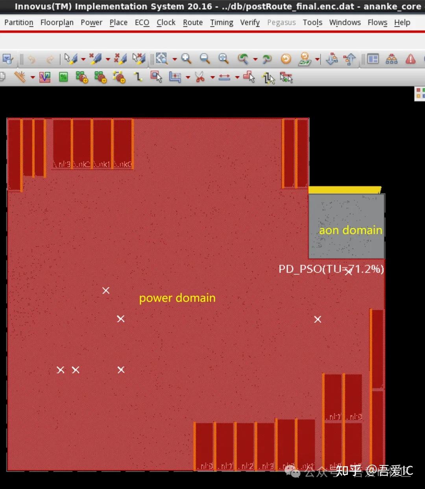Expand the zoom tool dropdown arrow
425x489 pixels.
pos(174,59)
